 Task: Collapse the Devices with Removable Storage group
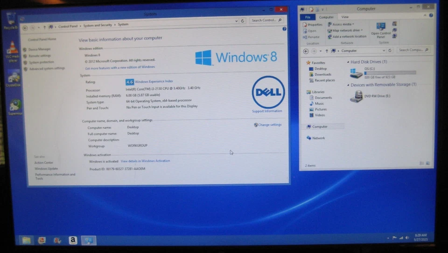pyautogui.click(x=348, y=85)
